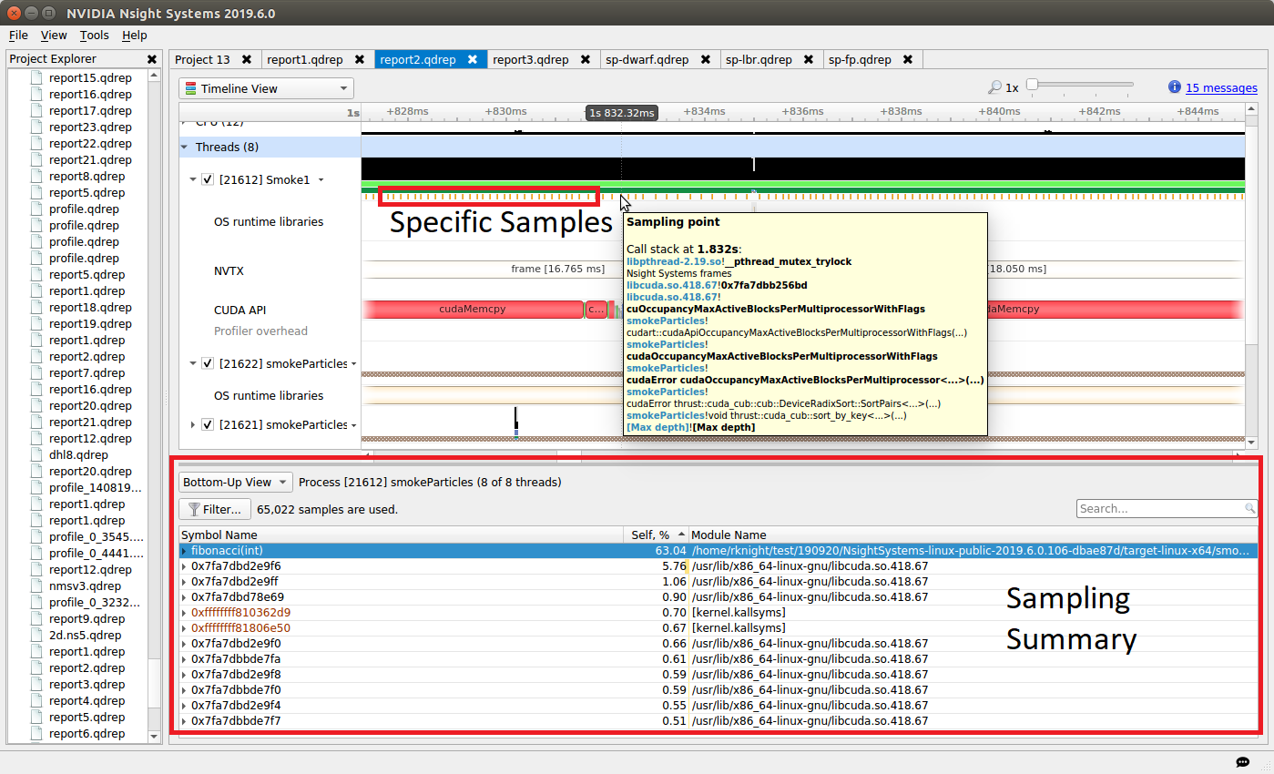This screenshot has width=1274, height=774.
Task: Click the document icon beside report15.qdrep
Action: 36,77
